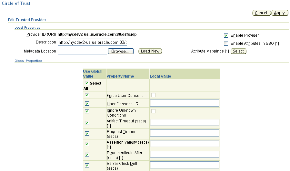Load new metadata with Load New

(x=150, y=51)
